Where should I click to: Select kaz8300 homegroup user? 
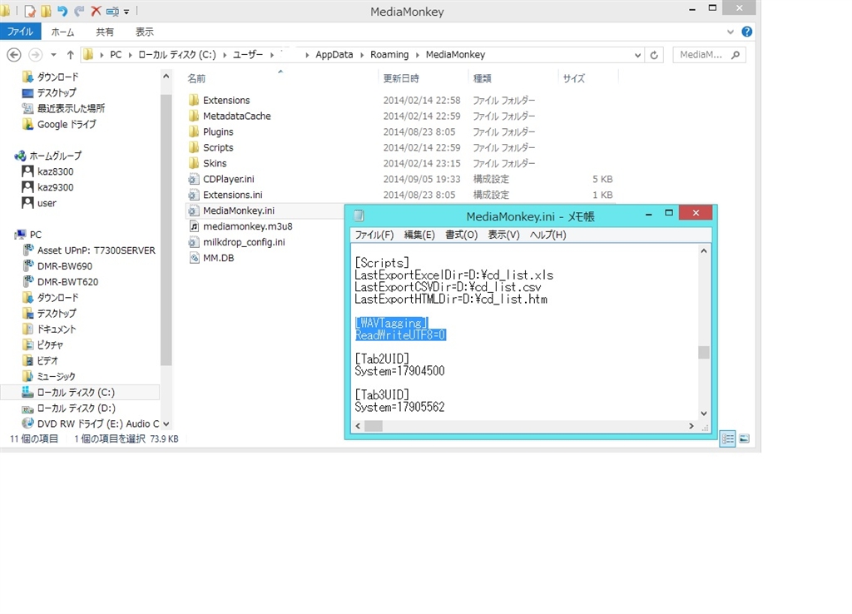47,171
